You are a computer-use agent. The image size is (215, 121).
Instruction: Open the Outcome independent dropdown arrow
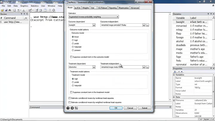click(x=144, y=25)
